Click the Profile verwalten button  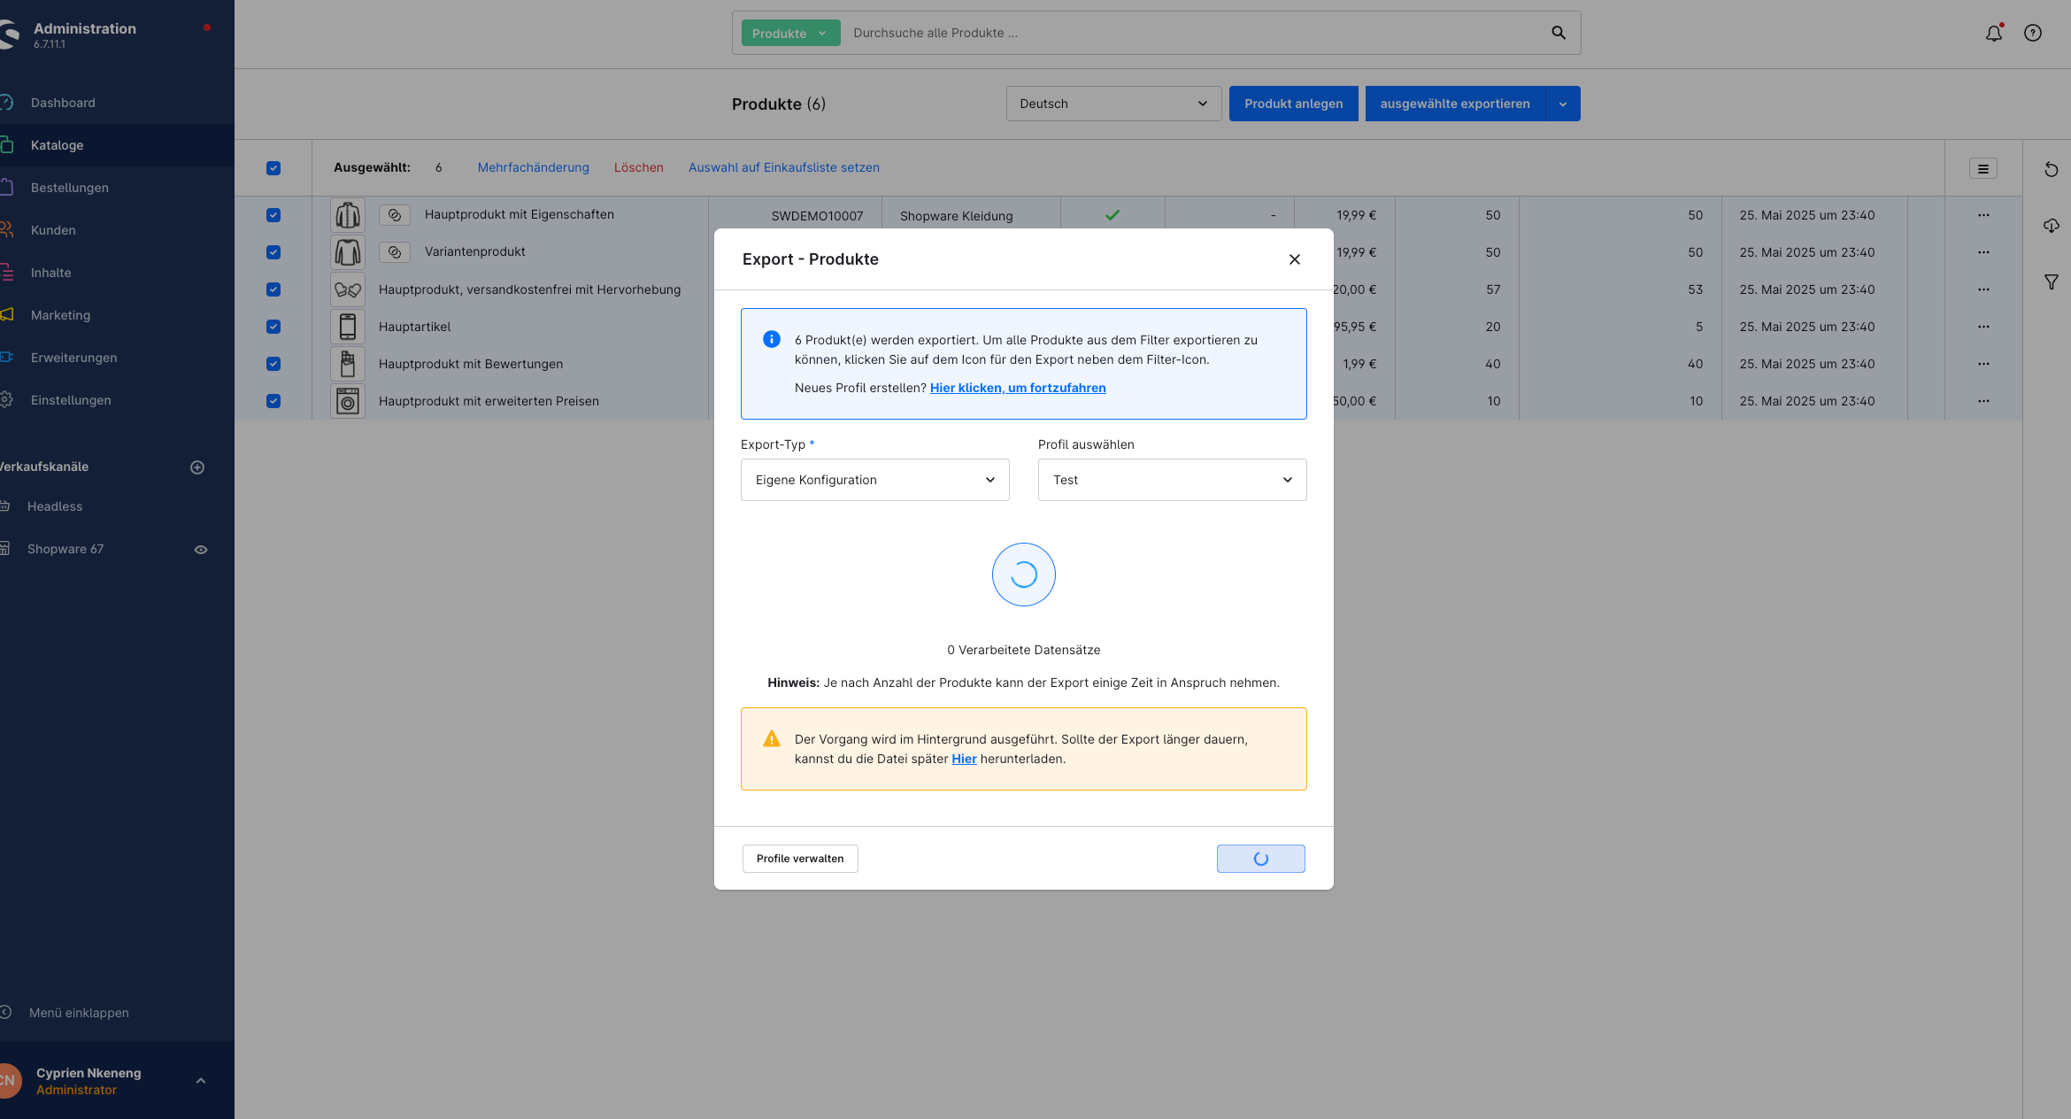(x=800, y=859)
